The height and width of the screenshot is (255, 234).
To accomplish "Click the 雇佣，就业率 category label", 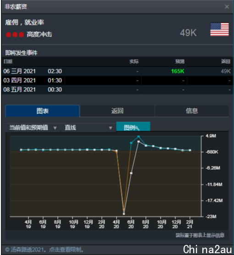I will click(x=25, y=22).
